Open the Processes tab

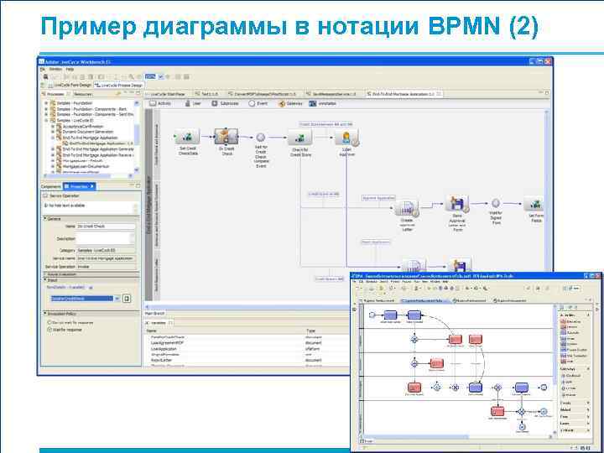53,94
